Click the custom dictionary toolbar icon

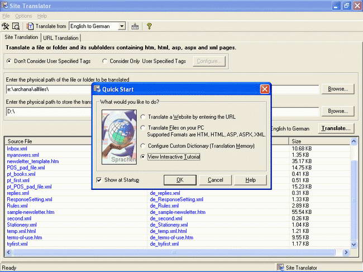coord(135,26)
